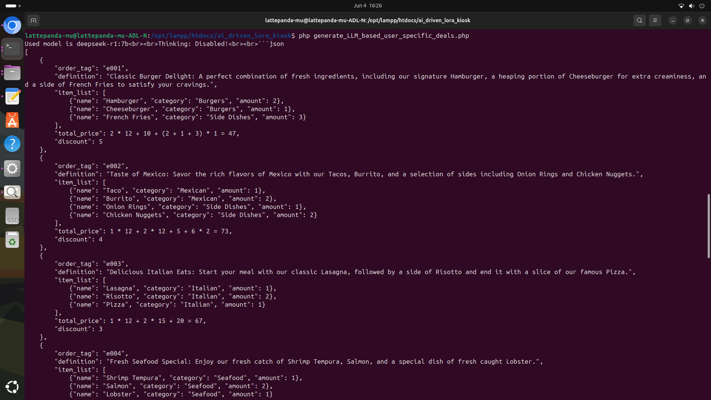
Task: Click the prompt path /opt/lampp/htdocs/ai_driven_lora_kiosk
Action: tap(221, 36)
